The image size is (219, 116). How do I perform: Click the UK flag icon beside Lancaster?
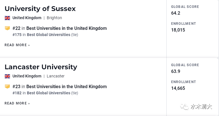7,76
